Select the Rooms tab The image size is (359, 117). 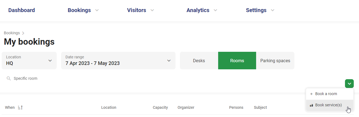[237, 61]
